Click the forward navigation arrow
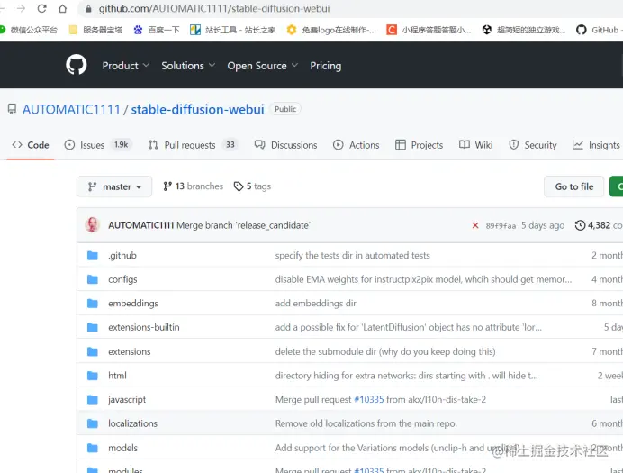 (21, 8)
